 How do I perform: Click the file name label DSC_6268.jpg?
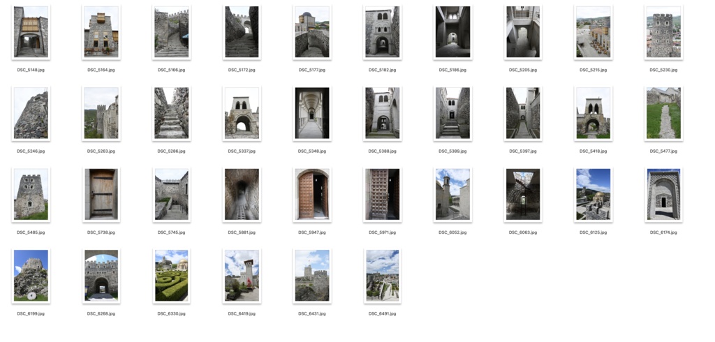(101, 313)
